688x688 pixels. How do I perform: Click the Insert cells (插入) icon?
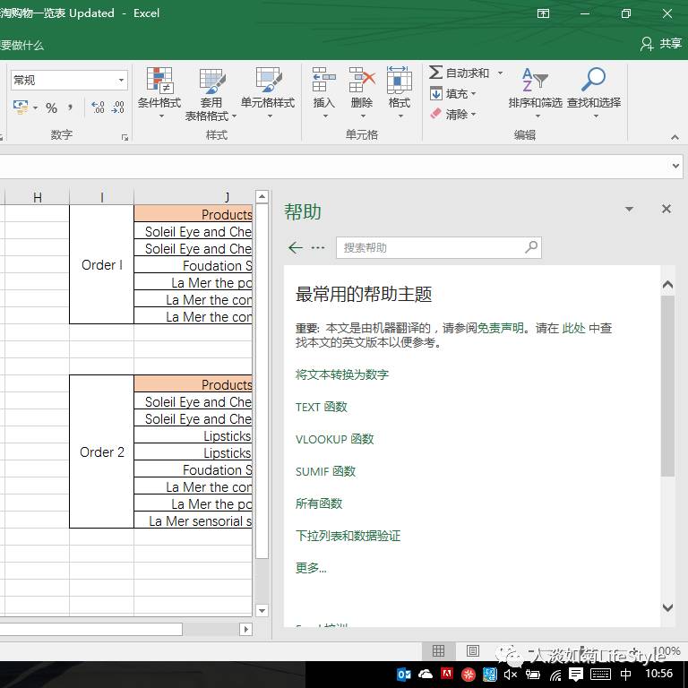tap(323, 93)
